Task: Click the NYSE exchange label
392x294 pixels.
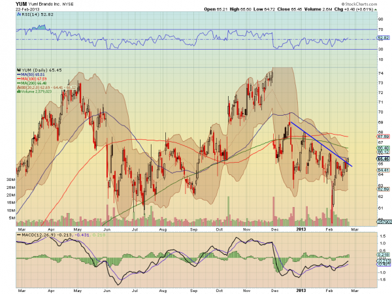Action: click(68, 5)
